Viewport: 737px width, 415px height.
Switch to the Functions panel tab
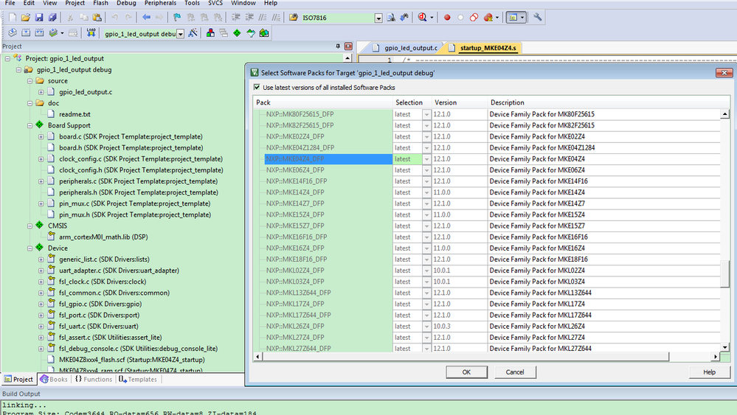pos(94,380)
